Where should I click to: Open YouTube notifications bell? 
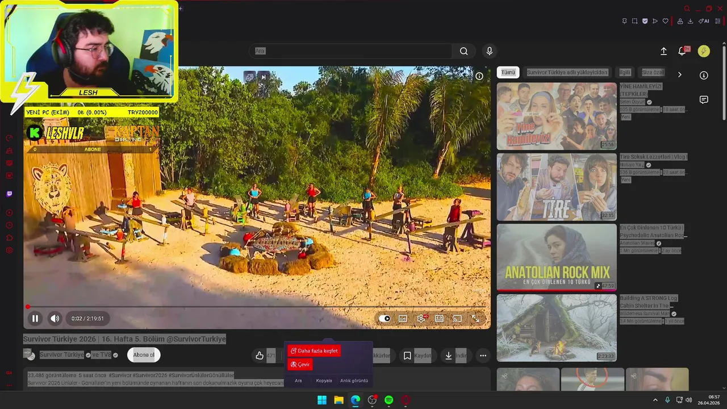(682, 51)
